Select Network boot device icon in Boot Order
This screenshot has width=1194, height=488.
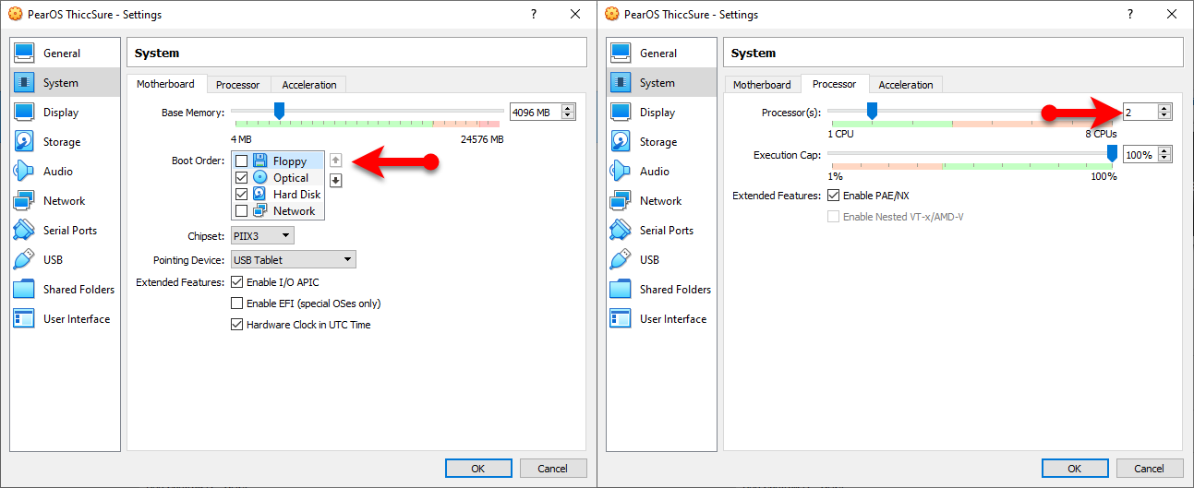point(259,210)
